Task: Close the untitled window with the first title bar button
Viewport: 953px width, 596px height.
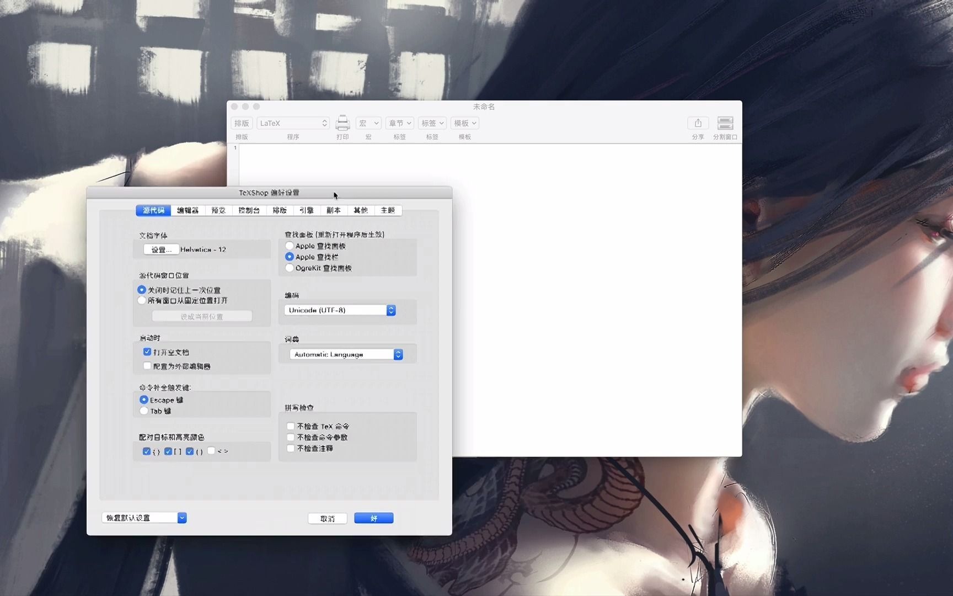Action: point(234,107)
